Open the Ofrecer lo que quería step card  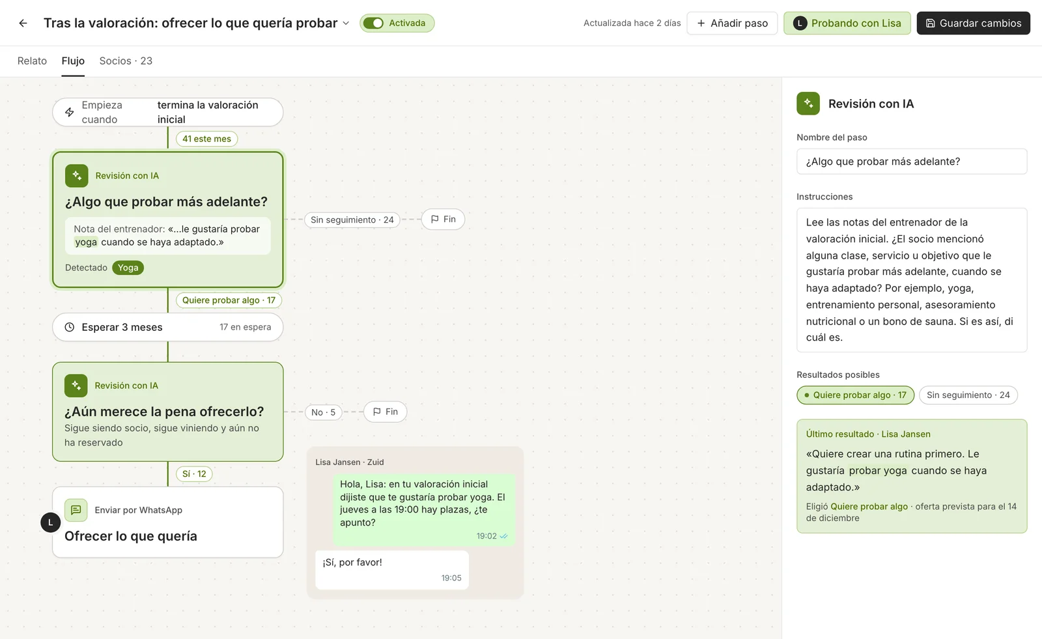click(168, 522)
